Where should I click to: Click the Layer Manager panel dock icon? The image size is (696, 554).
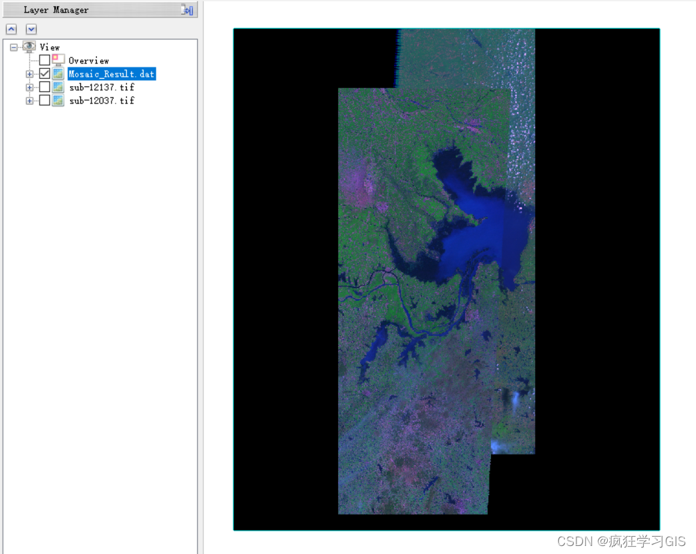[x=187, y=10]
